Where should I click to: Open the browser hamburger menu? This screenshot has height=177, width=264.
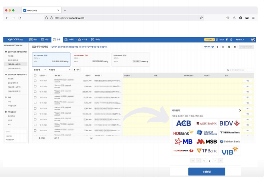(253, 18)
